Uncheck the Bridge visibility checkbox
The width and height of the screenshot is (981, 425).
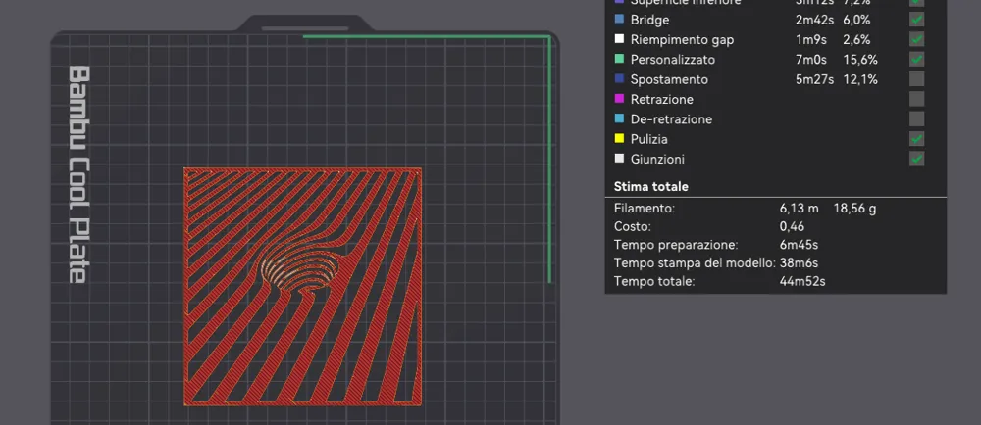[916, 20]
